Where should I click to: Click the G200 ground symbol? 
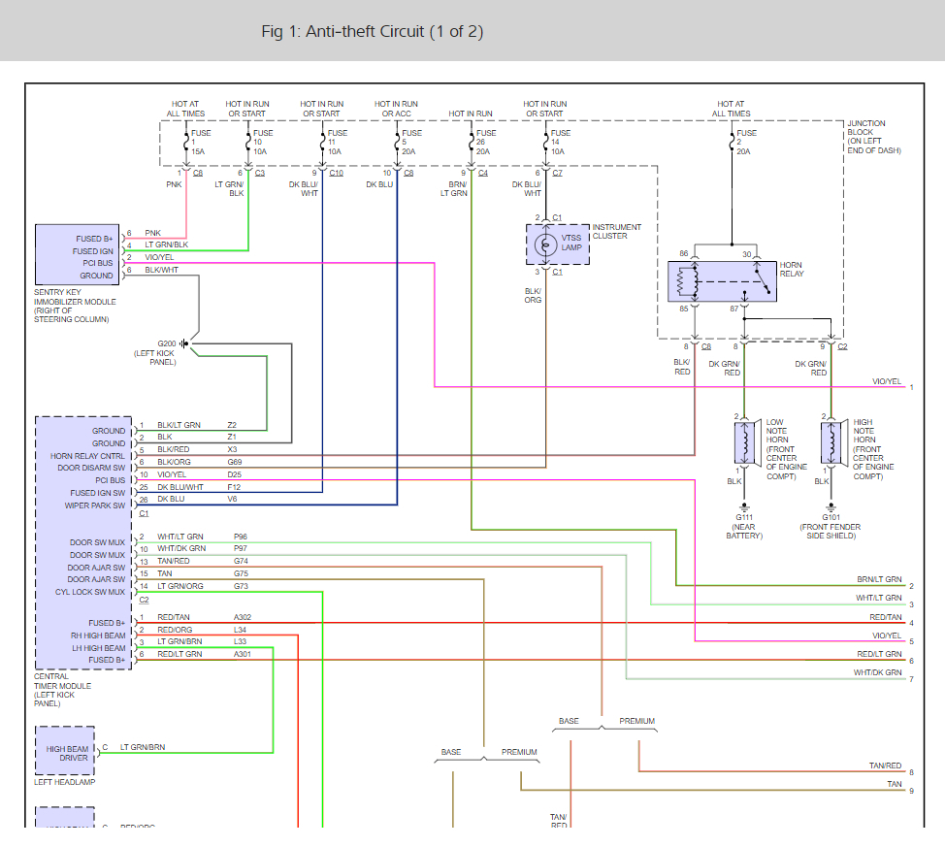[183, 343]
